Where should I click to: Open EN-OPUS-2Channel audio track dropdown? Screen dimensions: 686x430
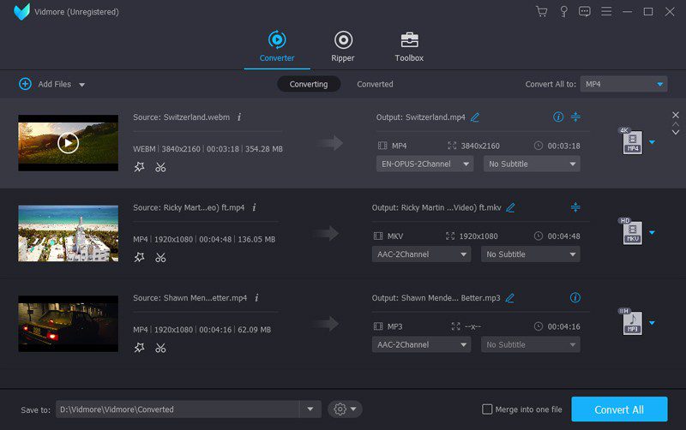click(x=424, y=164)
